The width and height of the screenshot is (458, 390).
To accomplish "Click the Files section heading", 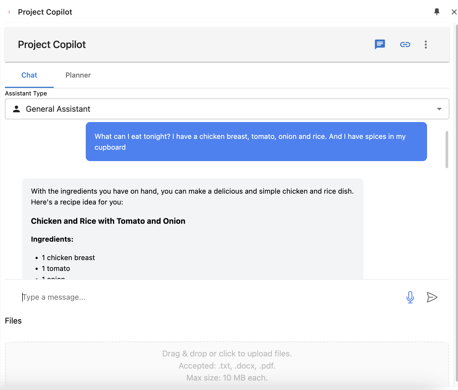I will pyautogui.click(x=13, y=321).
